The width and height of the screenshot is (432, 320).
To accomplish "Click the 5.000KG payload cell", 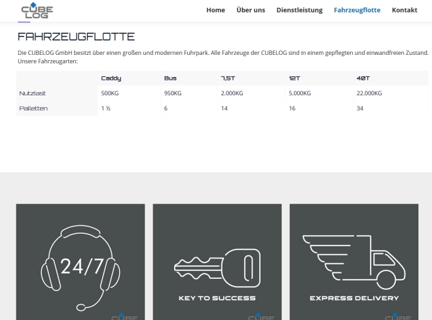I will 319,93.
